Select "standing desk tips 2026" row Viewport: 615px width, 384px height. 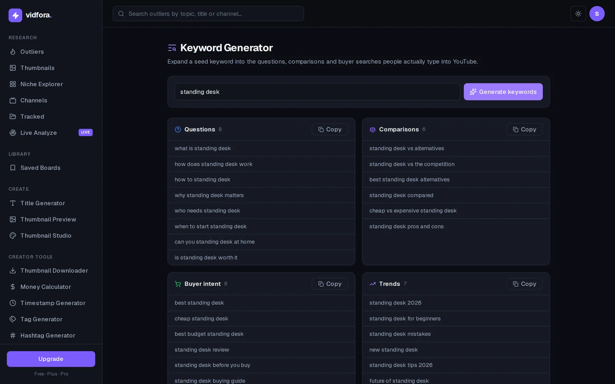456,365
